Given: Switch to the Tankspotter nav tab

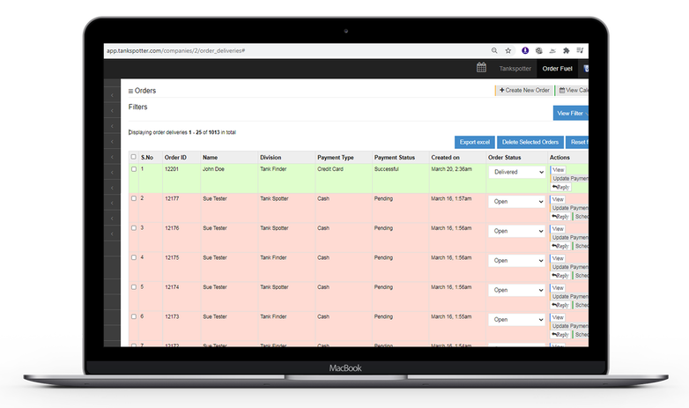Looking at the screenshot, I should [515, 69].
